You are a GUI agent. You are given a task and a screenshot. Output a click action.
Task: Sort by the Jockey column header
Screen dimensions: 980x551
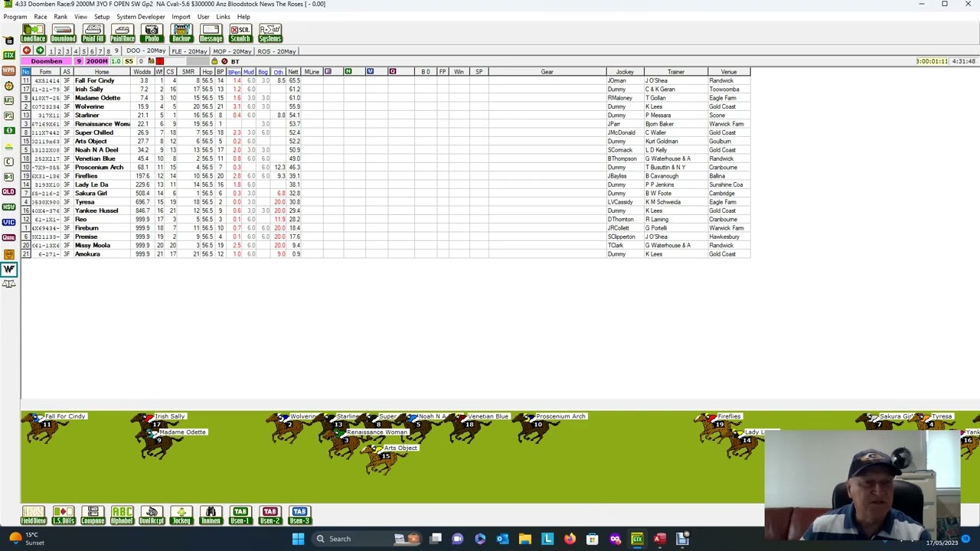625,72
